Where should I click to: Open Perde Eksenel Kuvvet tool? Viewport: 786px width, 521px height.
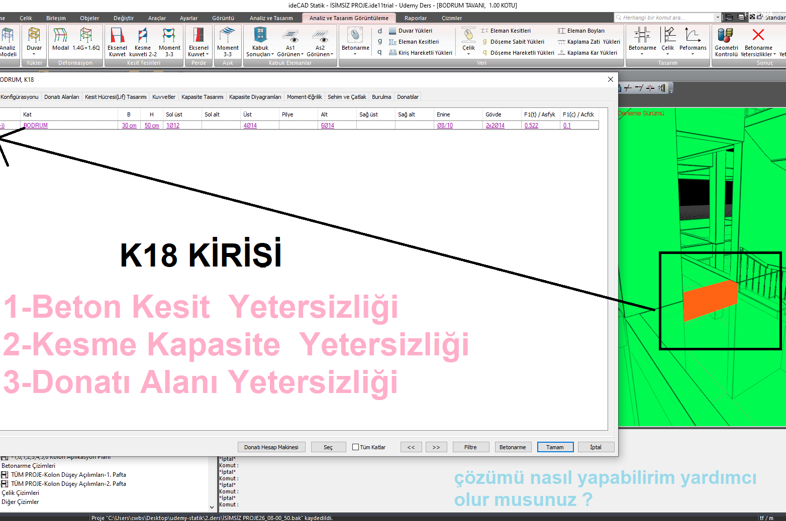199,42
